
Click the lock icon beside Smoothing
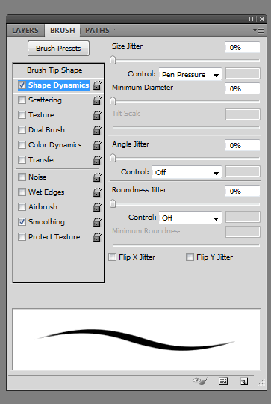point(97,222)
